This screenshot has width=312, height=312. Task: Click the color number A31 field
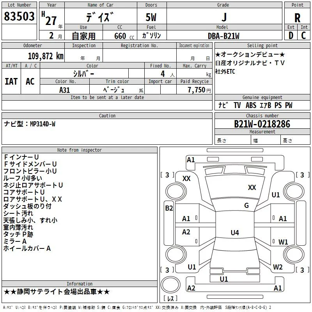click(x=65, y=90)
